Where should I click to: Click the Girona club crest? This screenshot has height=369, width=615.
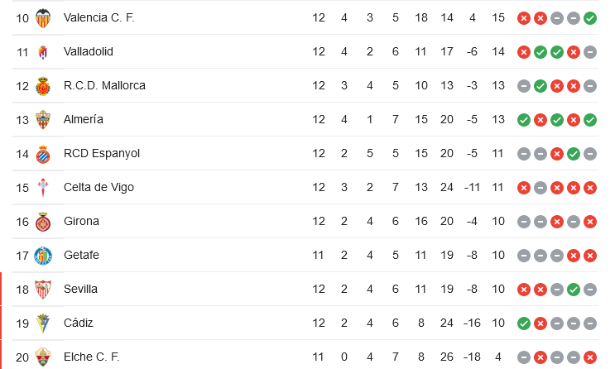point(43,221)
